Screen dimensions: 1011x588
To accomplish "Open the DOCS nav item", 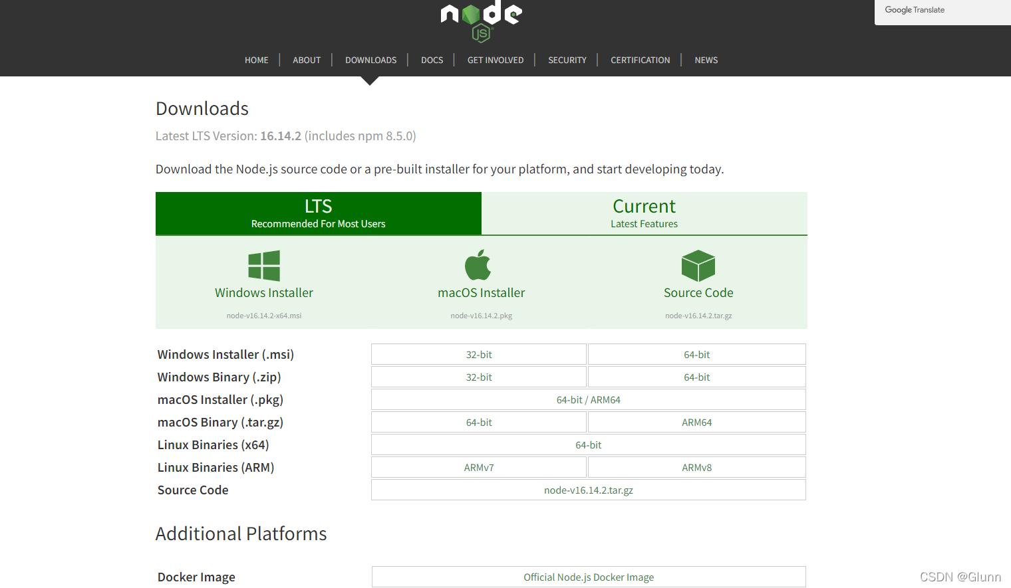I will [432, 60].
